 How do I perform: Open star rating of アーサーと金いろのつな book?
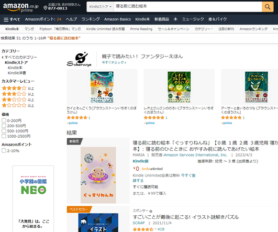point(231,117)
